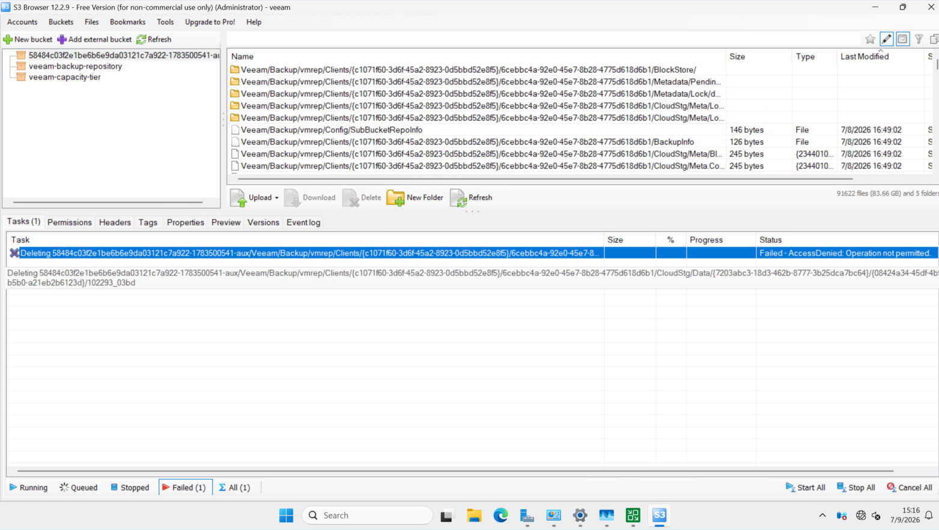
Task: Sort files by the Type column header
Action: tap(814, 56)
